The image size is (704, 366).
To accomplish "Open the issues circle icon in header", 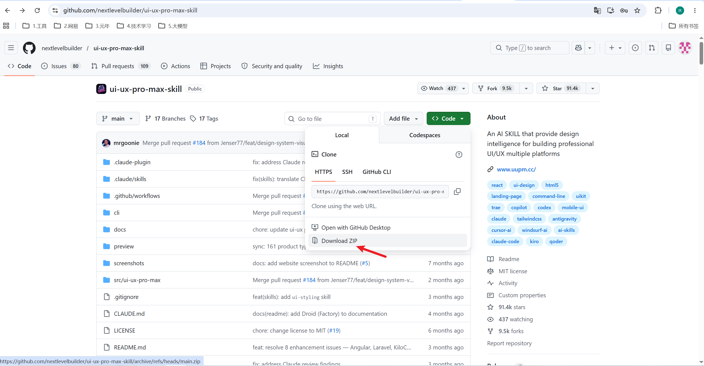I will coord(635,48).
